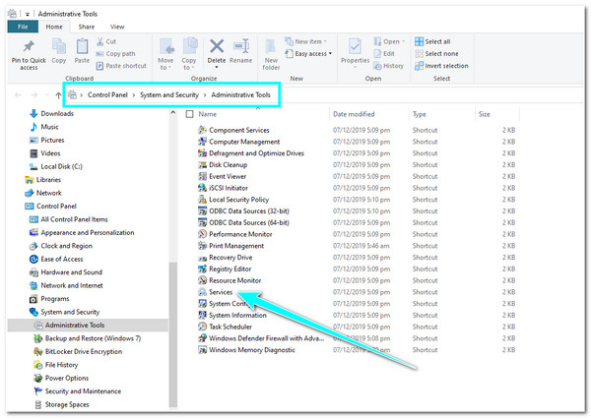Switch to the Home ribbon tab
The width and height of the screenshot is (591, 418).
click(54, 27)
